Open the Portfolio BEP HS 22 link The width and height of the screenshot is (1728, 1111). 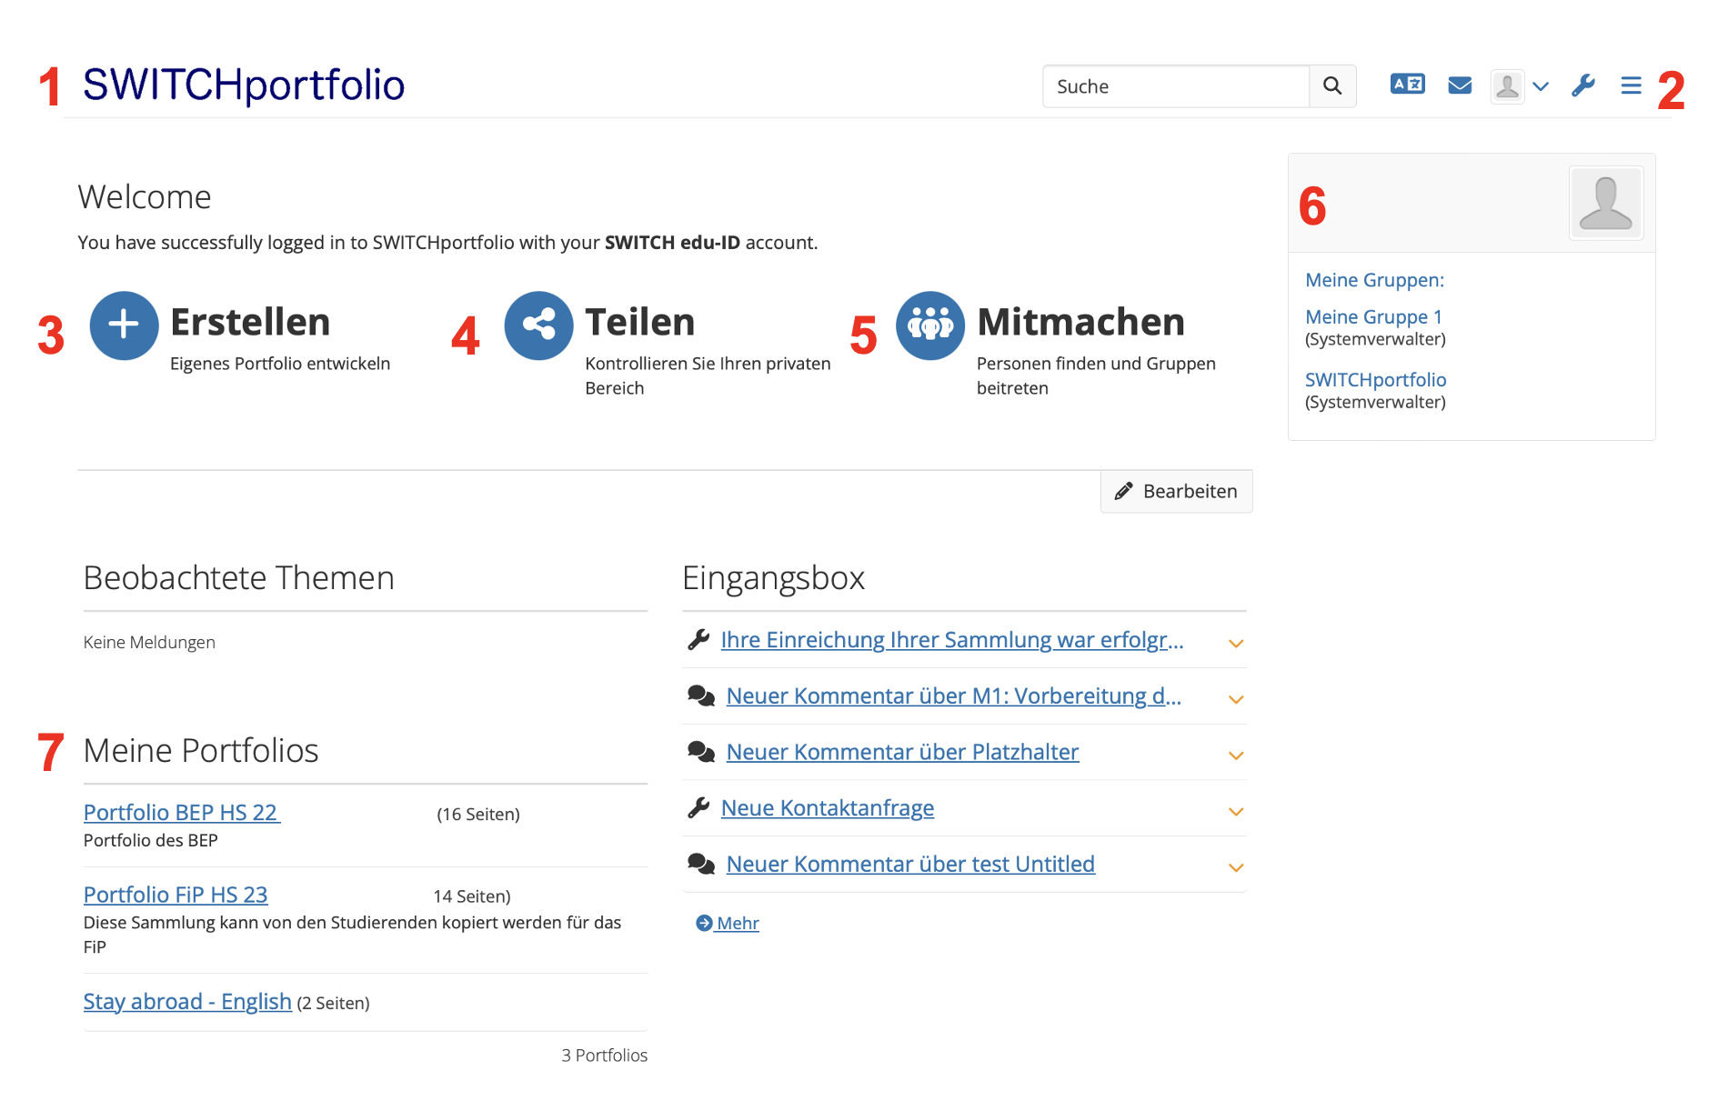point(181,813)
